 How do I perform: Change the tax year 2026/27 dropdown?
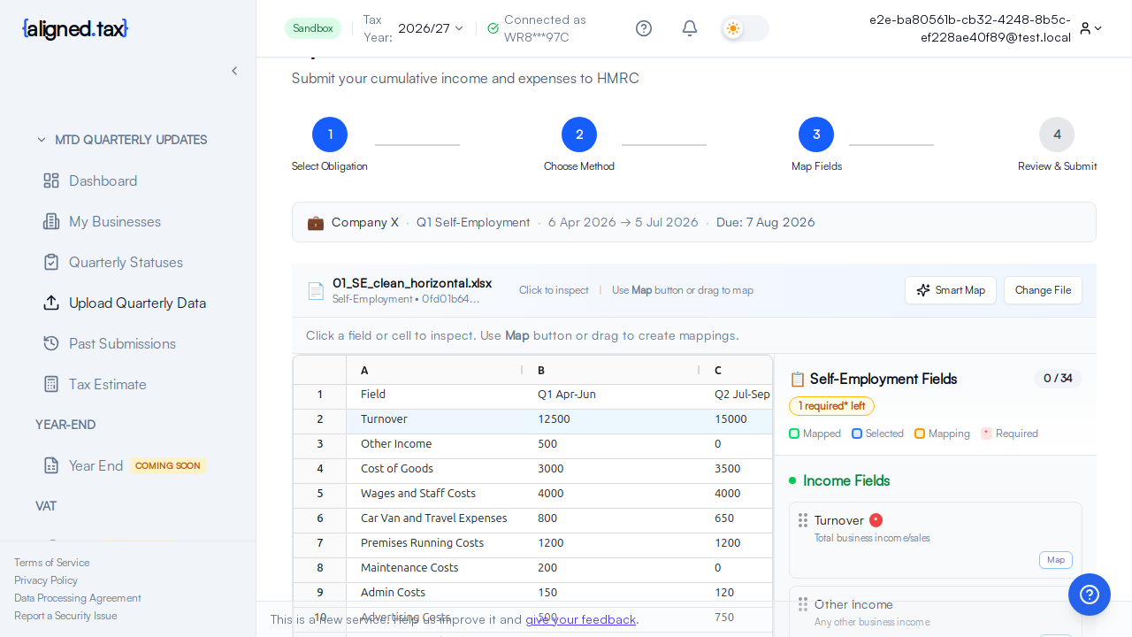pyautogui.click(x=431, y=28)
